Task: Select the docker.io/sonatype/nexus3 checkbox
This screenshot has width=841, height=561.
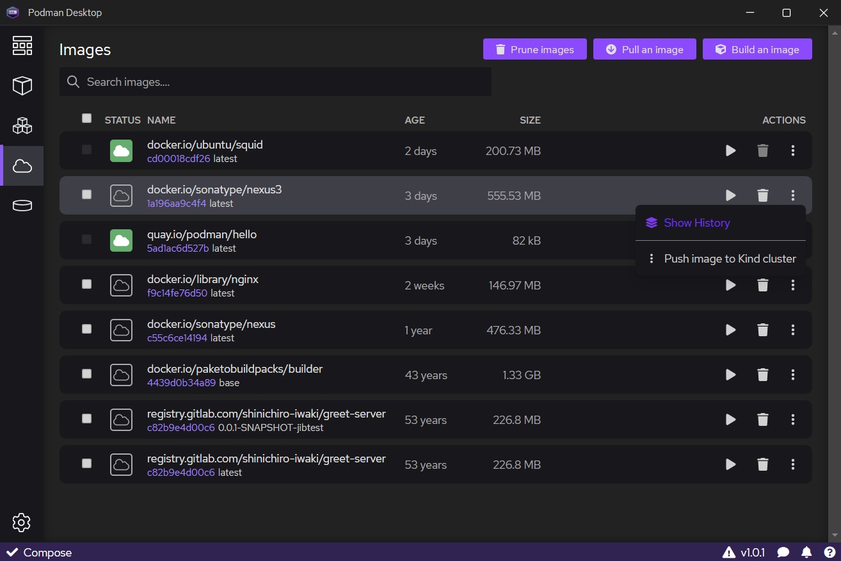Action: pyautogui.click(x=87, y=195)
